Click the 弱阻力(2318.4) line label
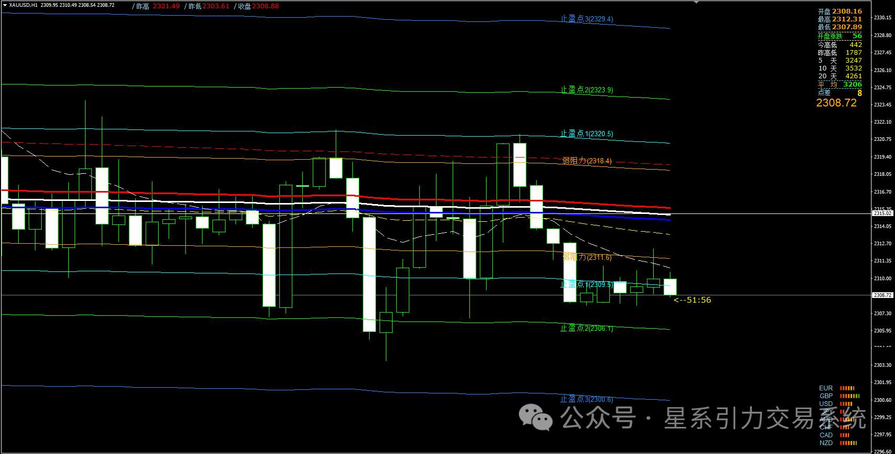The image size is (895, 454). coord(587,161)
